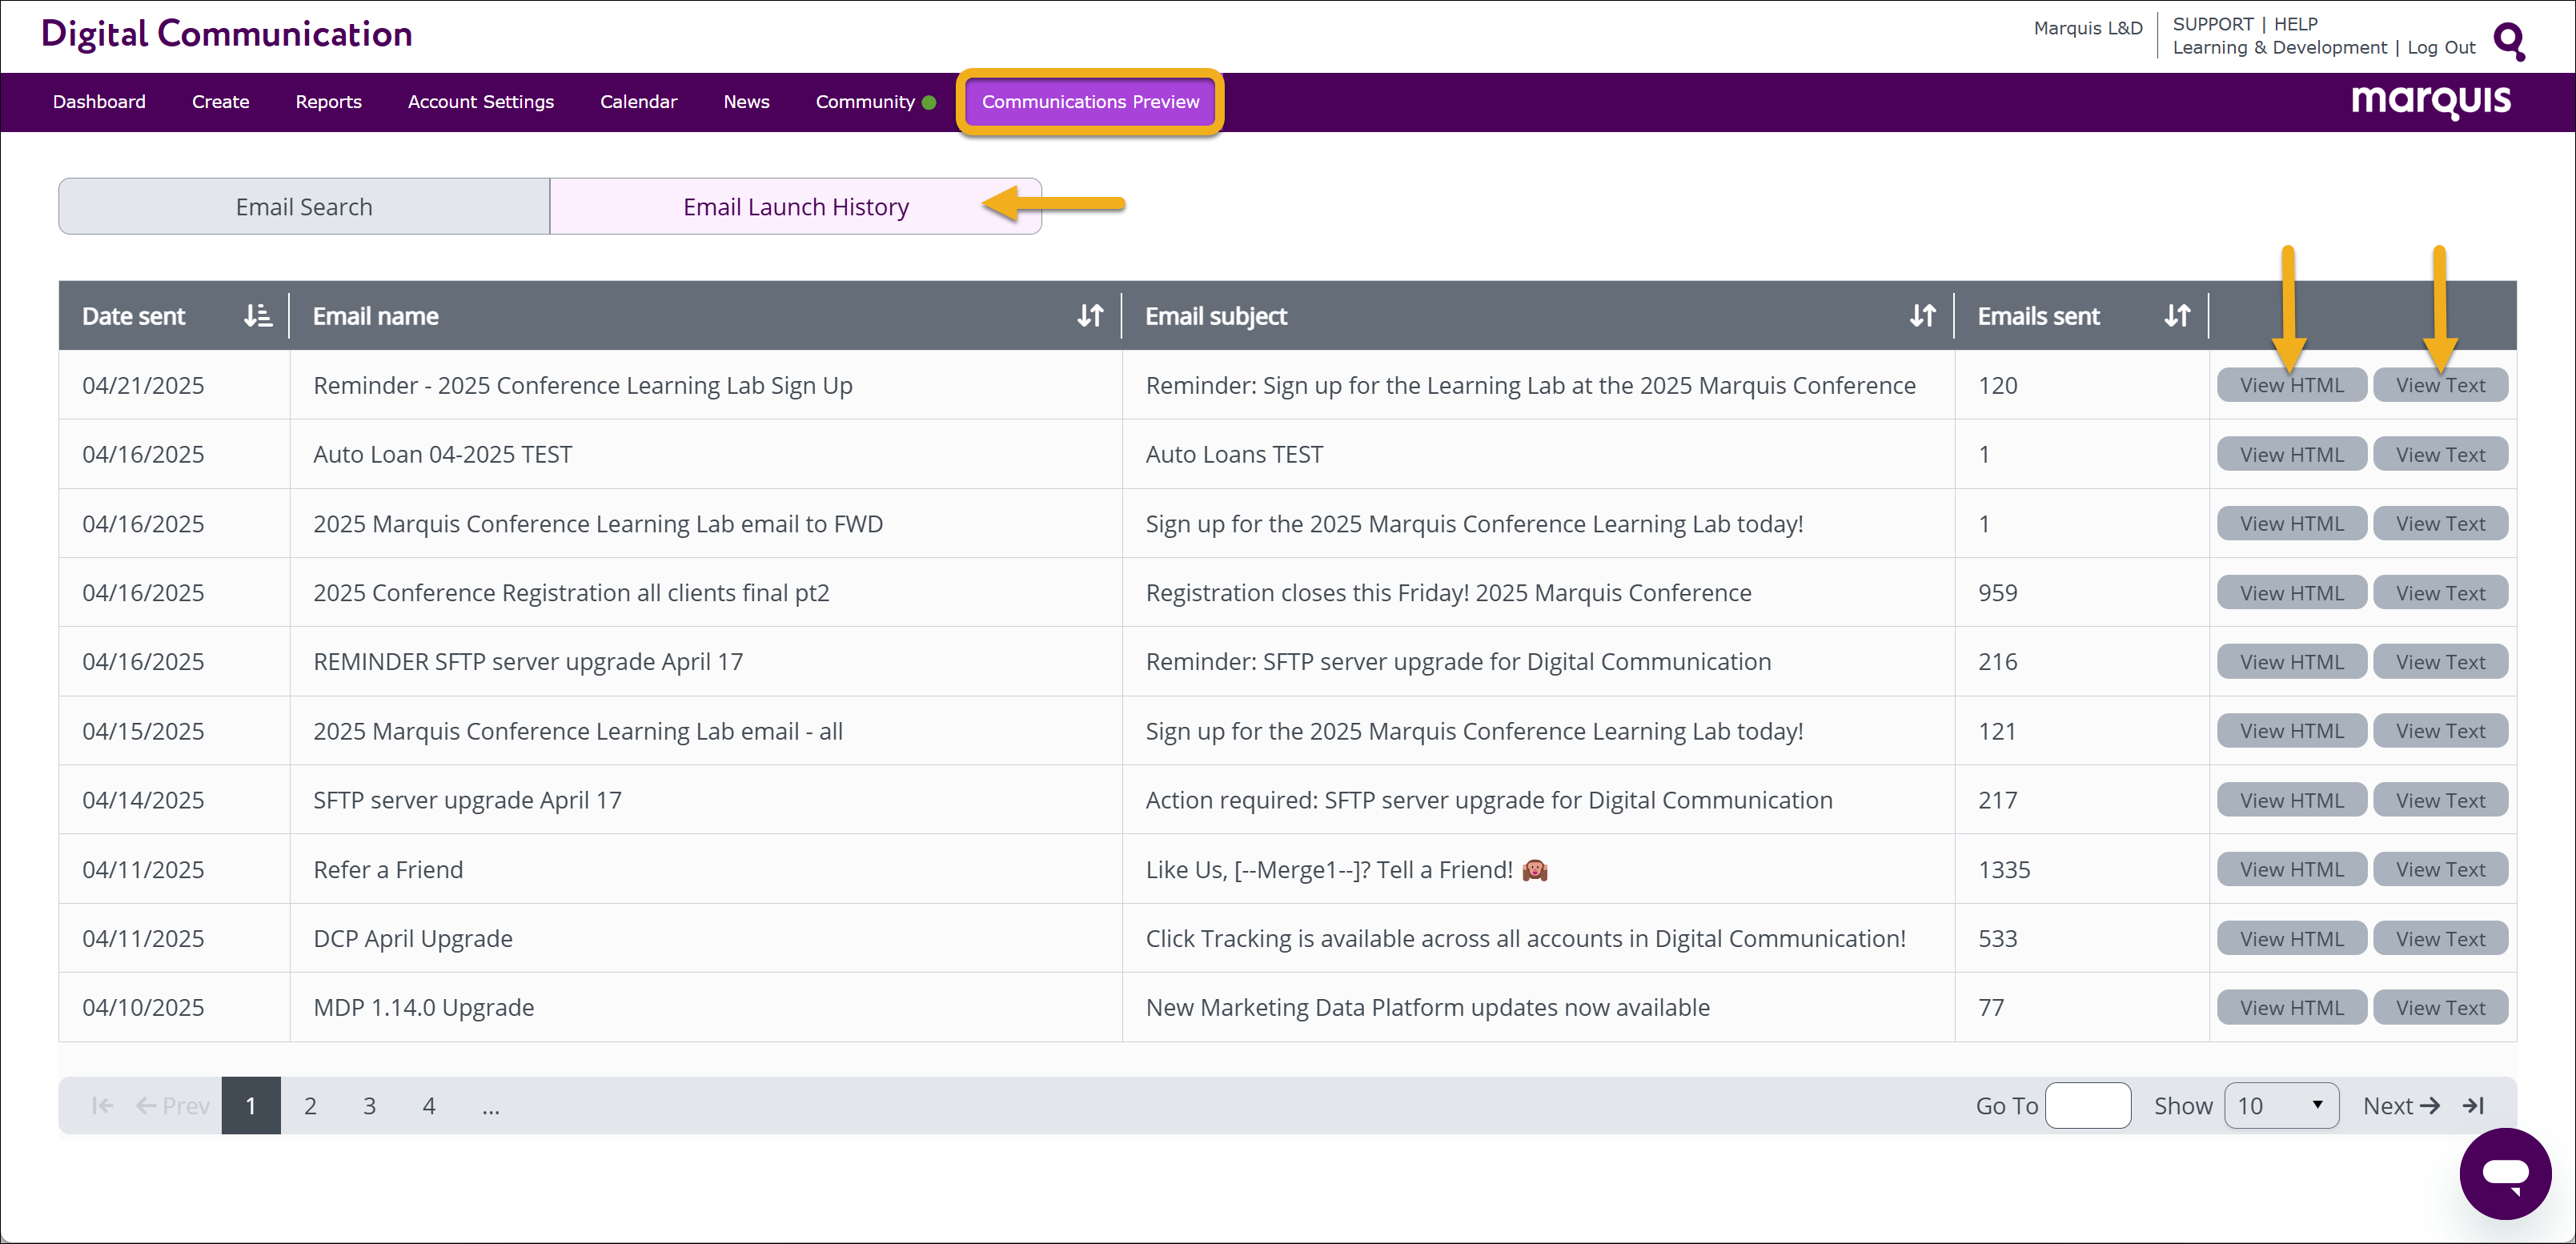Screen dimensions: 2576x1244
Task: Select Communications Preview in navigation
Action: (1090, 102)
